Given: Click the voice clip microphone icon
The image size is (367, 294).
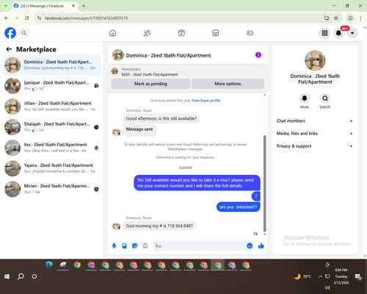Looking at the screenshot, I should click(114, 245).
